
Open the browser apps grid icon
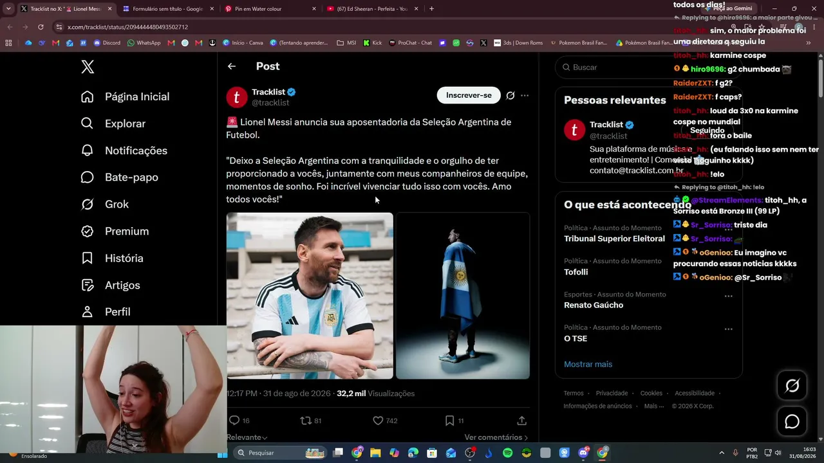tap(8, 43)
